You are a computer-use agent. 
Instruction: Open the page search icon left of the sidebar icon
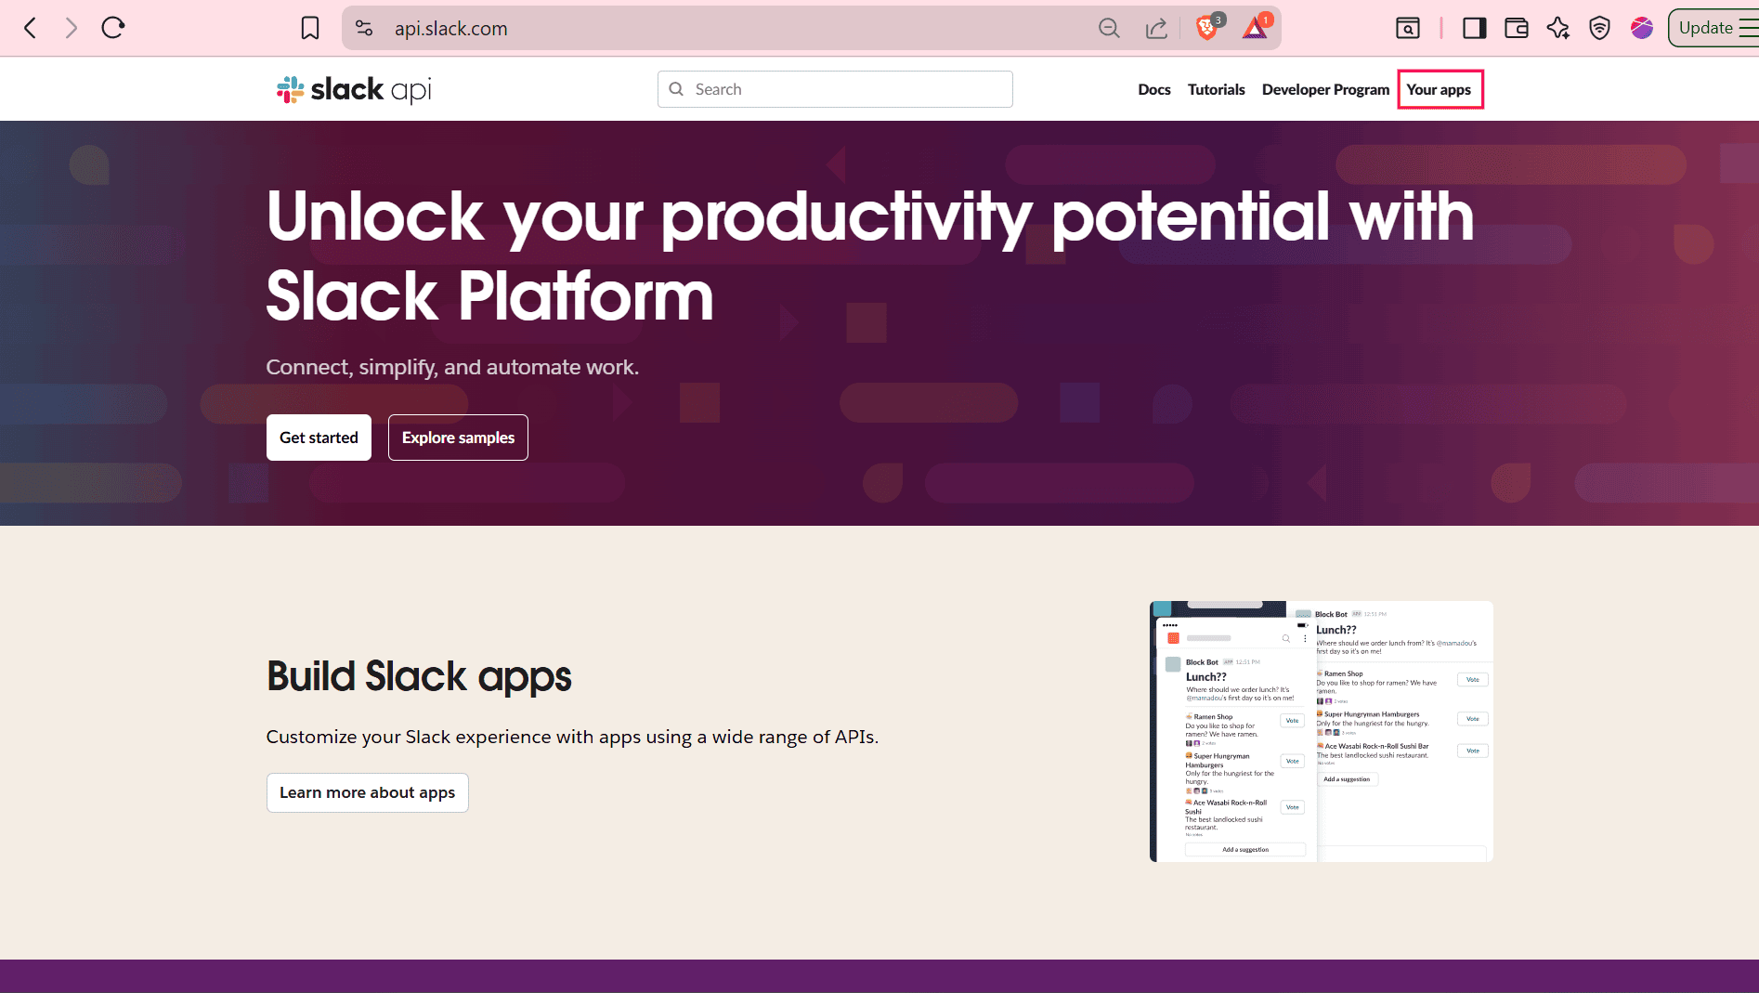pyautogui.click(x=1408, y=28)
